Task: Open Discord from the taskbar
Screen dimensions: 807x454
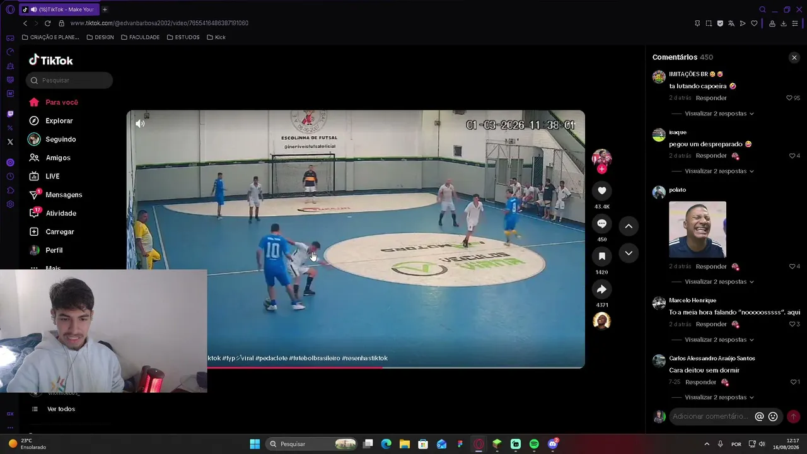Action: click(x=553, y=444)
